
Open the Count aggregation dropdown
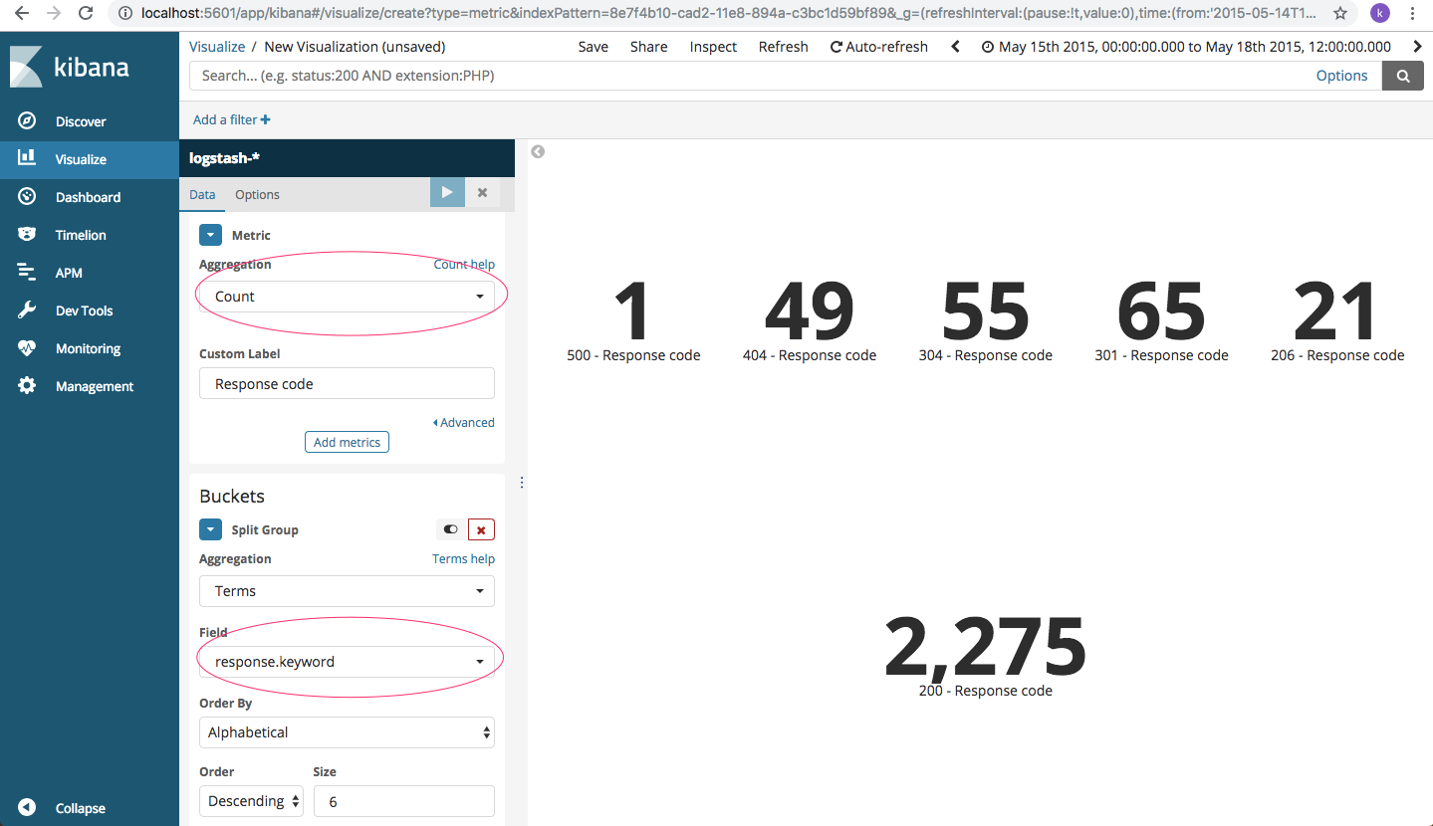[x=347, y=296]
